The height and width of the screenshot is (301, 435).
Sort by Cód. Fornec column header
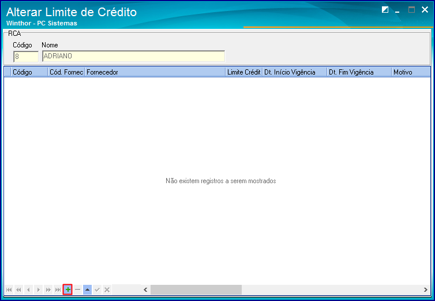pyautogui.click(x=66, y=72)
